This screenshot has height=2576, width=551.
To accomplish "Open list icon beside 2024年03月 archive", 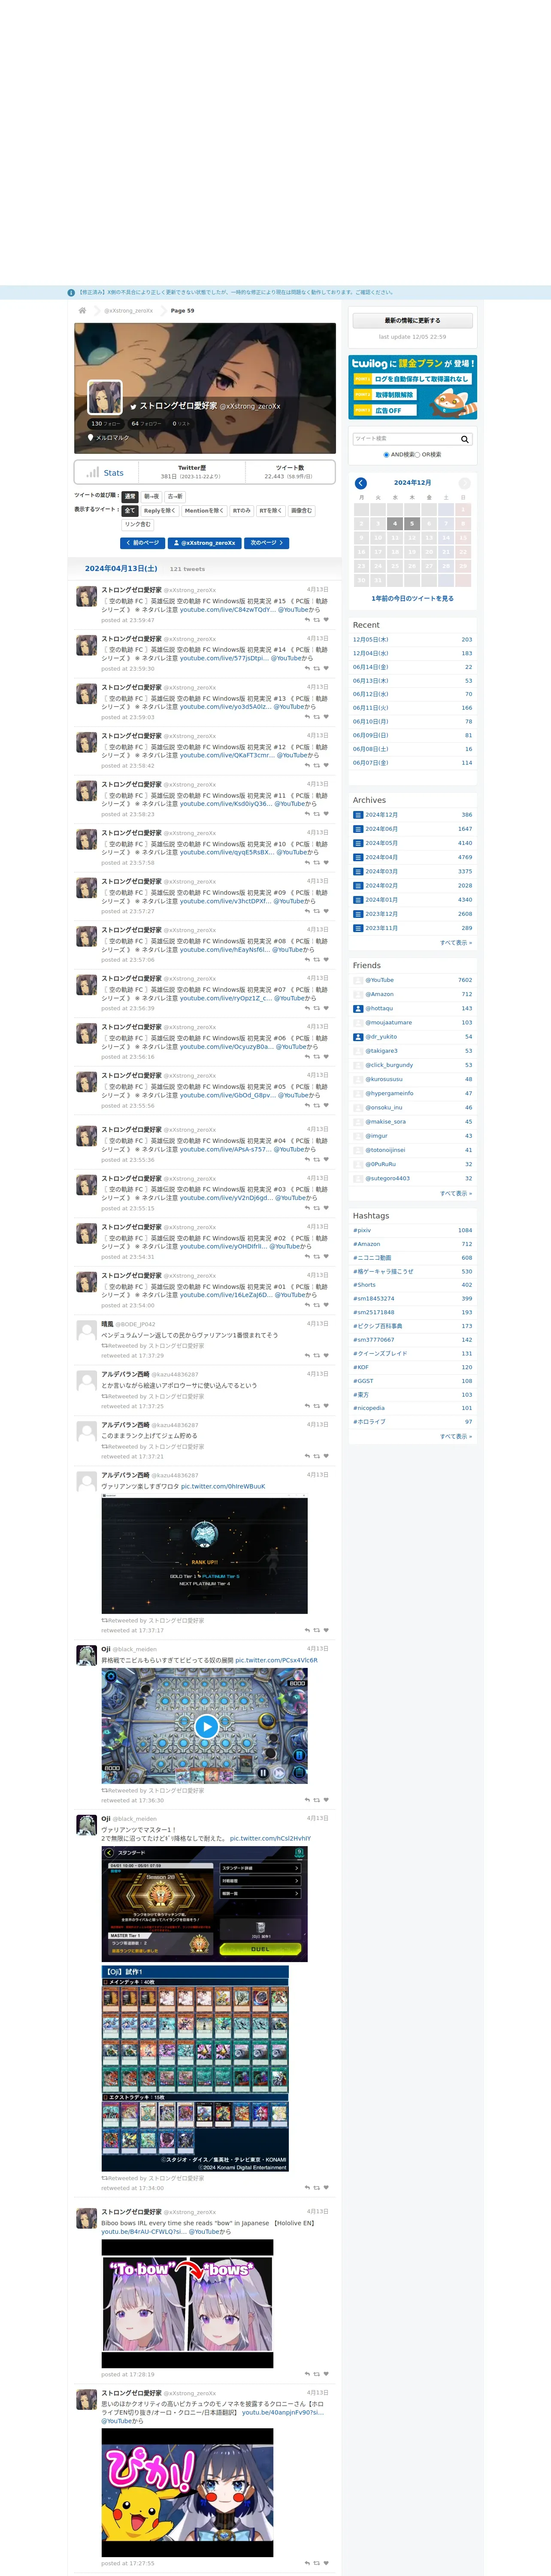I will [x=358, y=871].
